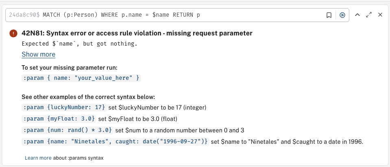Image resolution: width=390 pixels, height=167 pixels.
Task: Click the your_value_here param command snippet
Action: (81, 77)
